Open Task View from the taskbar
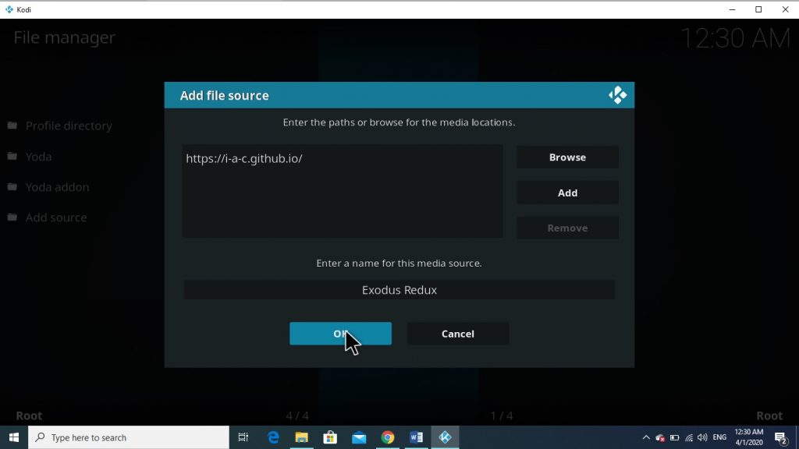Viewport: 799px width, 449px height. (x=243, y=437)
